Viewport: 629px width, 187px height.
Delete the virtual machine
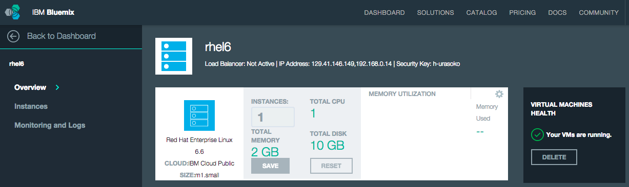click(554, 157)
